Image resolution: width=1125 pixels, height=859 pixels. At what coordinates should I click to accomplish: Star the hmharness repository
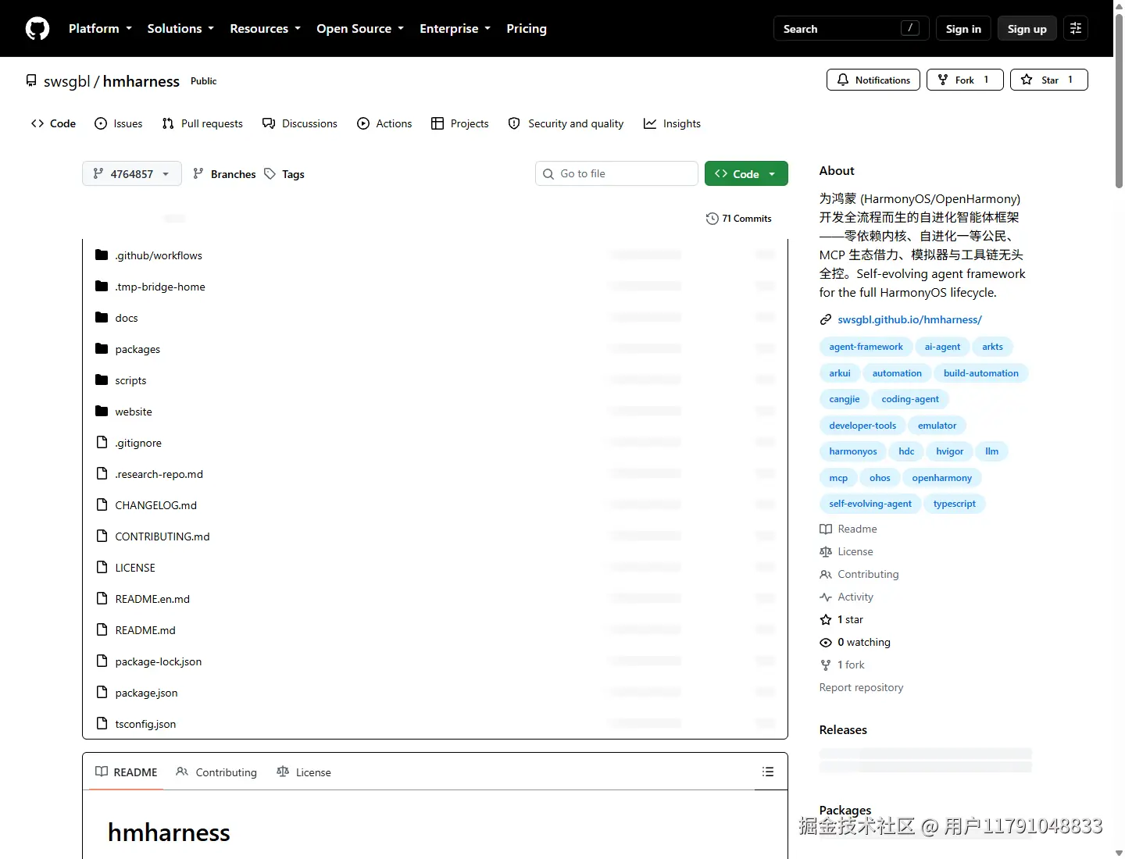(x=1049, y=80)
